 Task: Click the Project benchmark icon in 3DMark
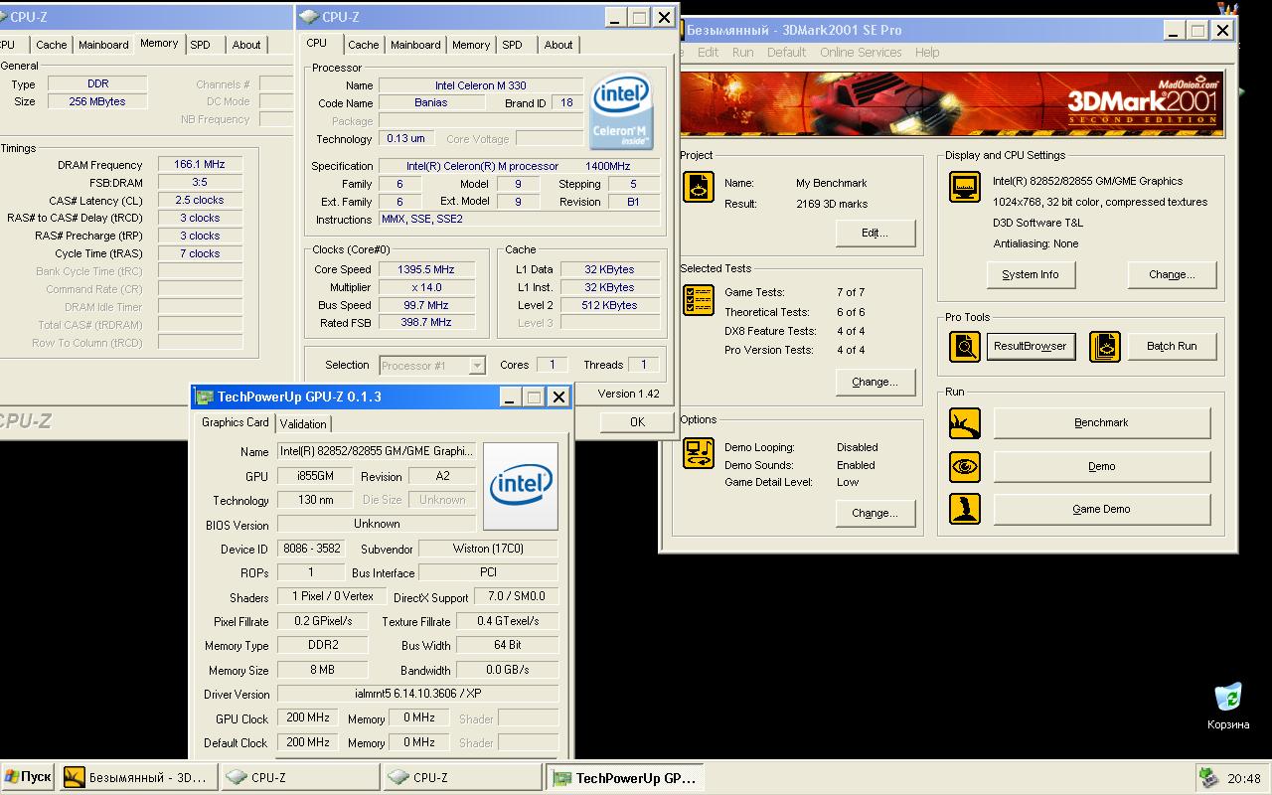(699, 187)
